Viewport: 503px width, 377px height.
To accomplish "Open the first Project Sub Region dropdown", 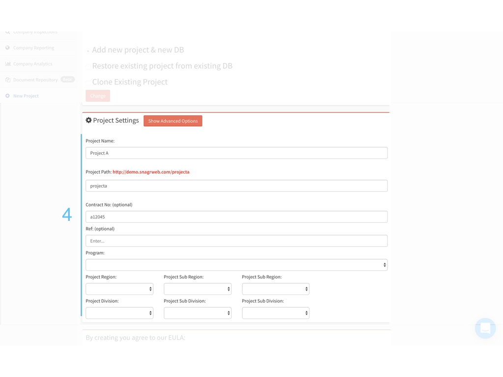I will click(197, 289).
